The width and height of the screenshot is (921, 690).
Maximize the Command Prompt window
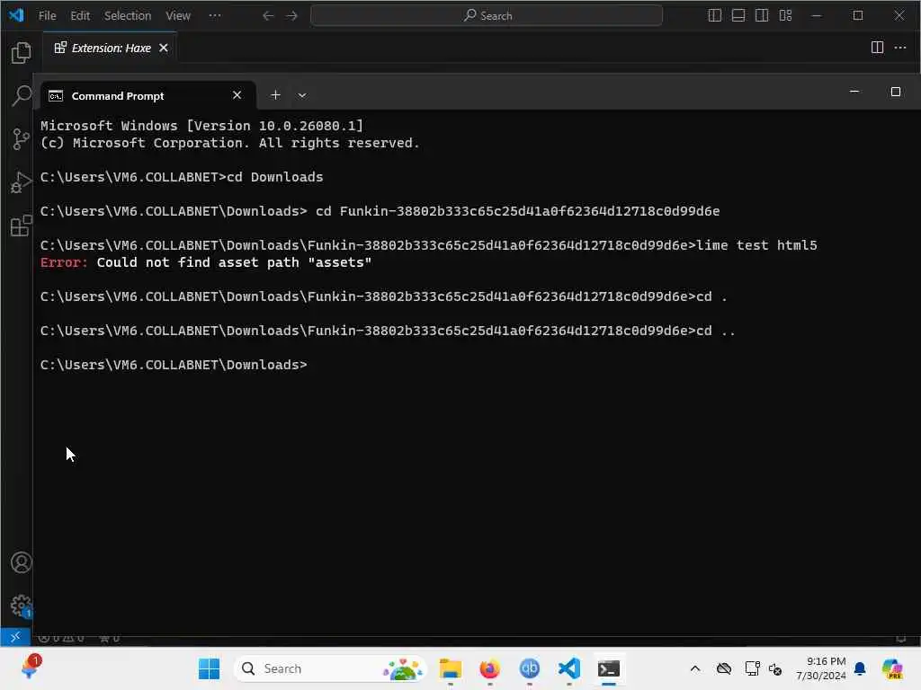click(896, 92)
